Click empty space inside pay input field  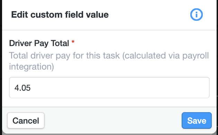pyautogui.click(x=120, y=88)
